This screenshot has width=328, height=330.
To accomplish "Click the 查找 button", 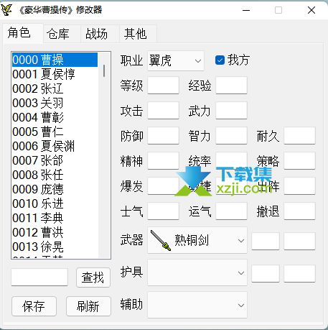I will tap(93, 278).
